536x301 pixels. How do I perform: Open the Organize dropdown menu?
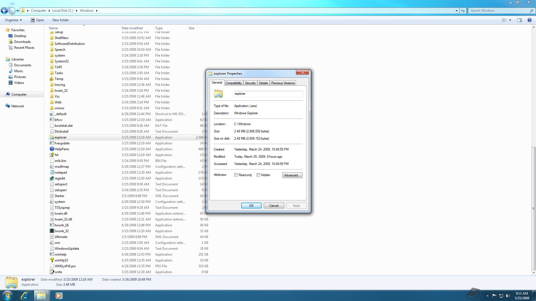[13, 20]
